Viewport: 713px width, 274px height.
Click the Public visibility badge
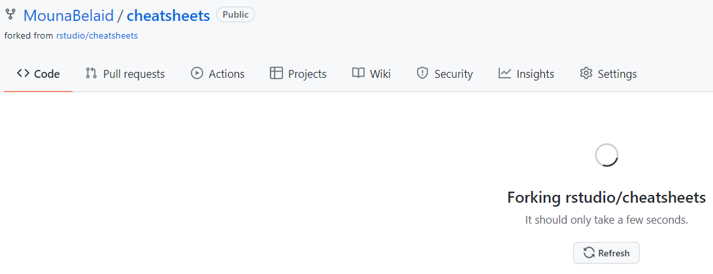(x=235, y=14)
